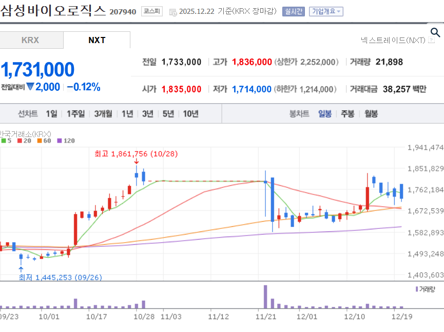
Task: Click the magnifier search icon
Action: tap(435, 32)
